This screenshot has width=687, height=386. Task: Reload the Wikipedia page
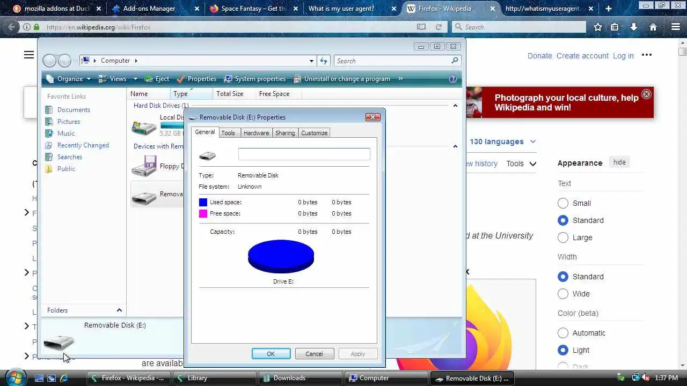click(x=438, y=27)
